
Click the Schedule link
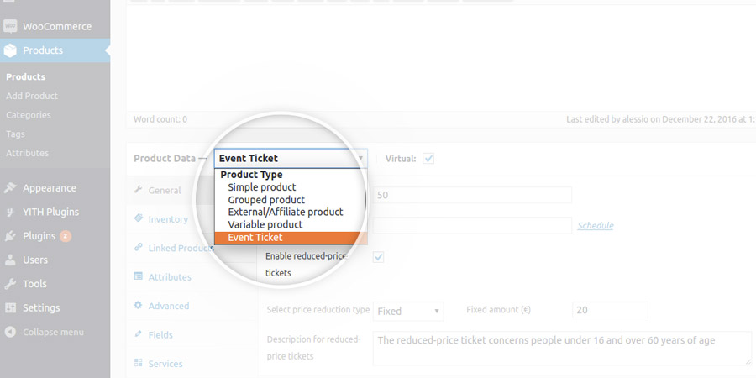(x=596, y=226)
